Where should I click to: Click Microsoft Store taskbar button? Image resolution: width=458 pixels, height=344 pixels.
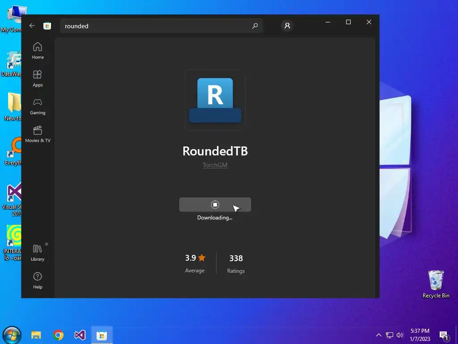(102, 335)
